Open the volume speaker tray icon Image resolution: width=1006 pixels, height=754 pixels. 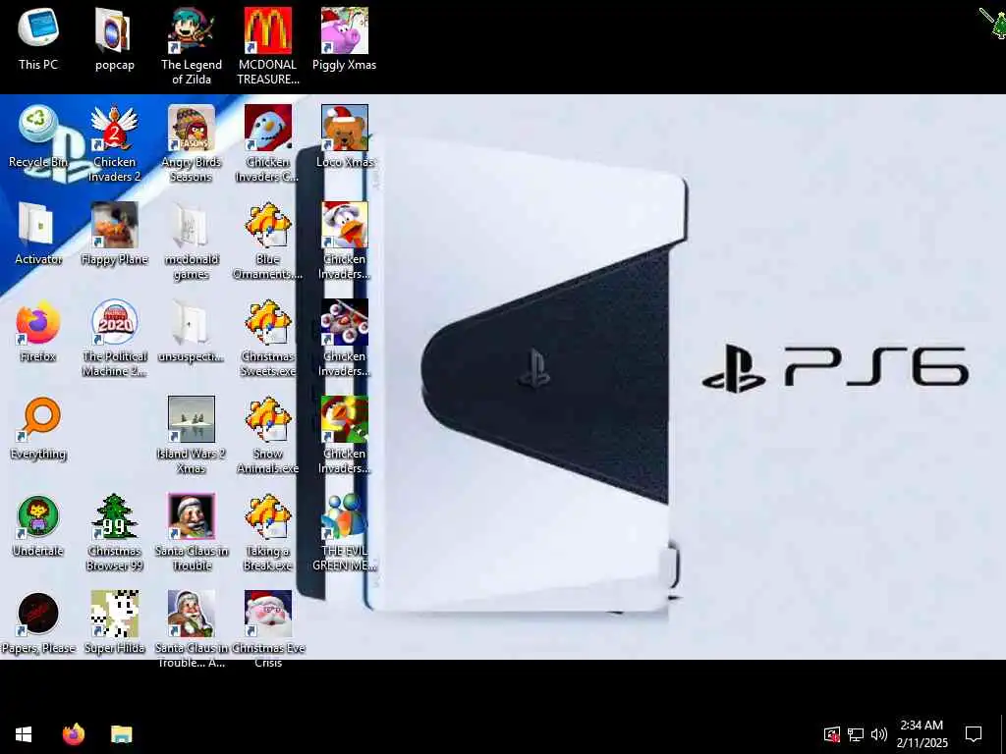point(879,734)
